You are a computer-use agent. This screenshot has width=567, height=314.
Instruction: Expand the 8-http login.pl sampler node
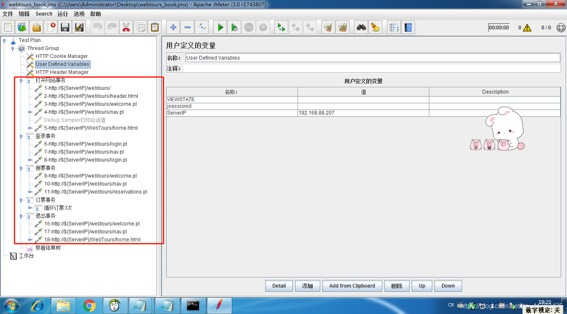tap(30, 160)
